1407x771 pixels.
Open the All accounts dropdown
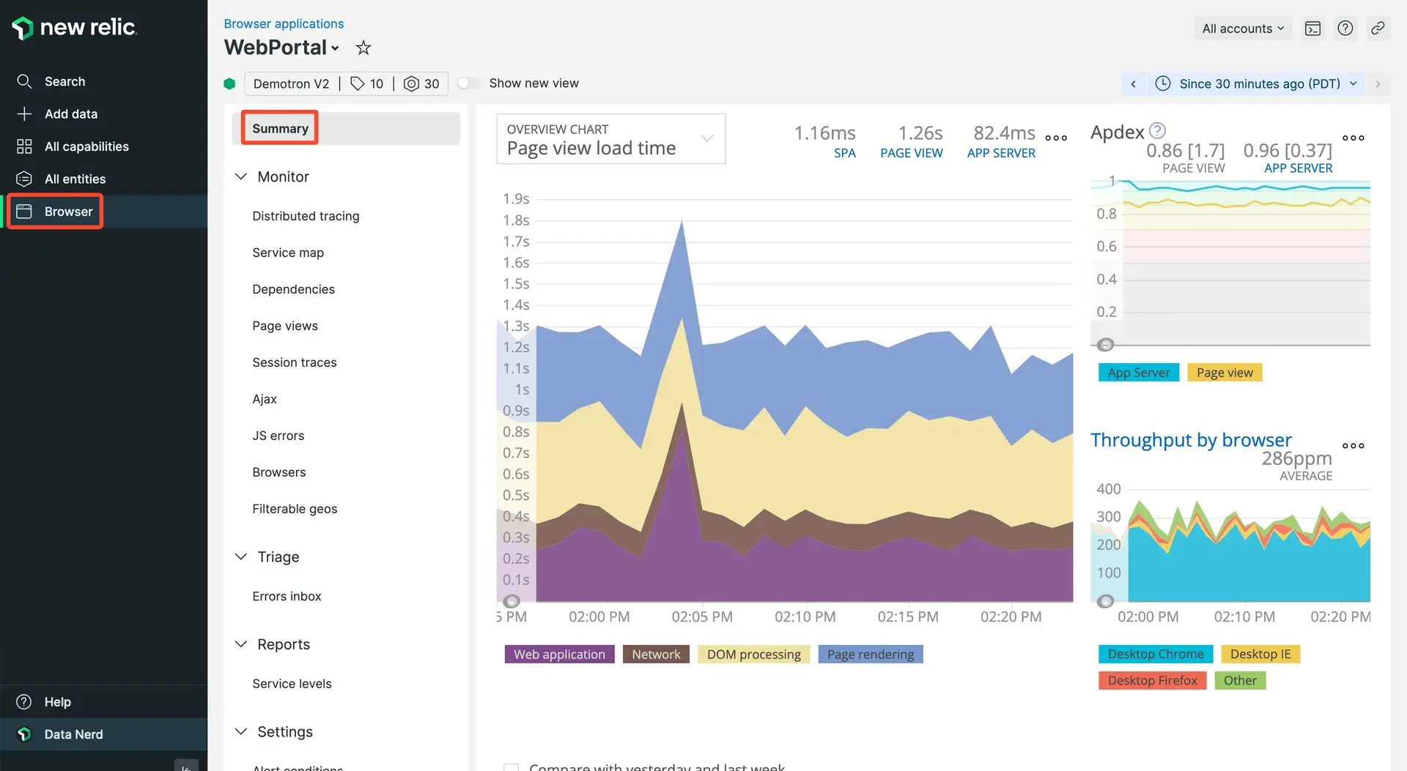[1243, 29]
